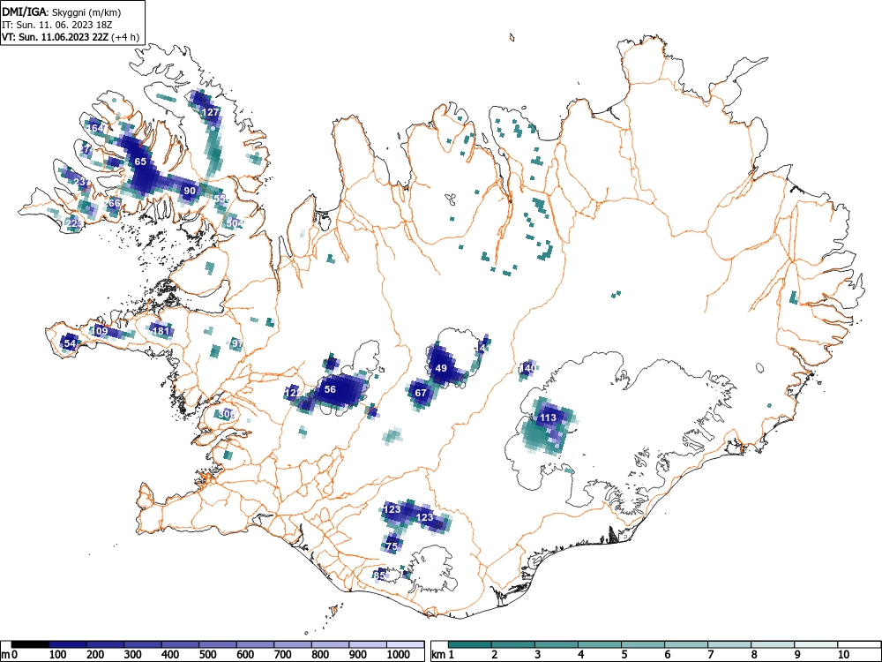Click the '7' tick label on the km scale
The height and width of the screenshot is (662, 882).
tap(711, 655)
